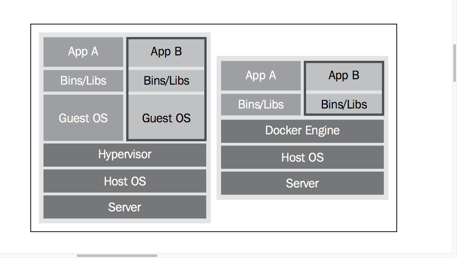The image size is (457, 258).
Task: Click Host OS below Docker Engine
Action: click(x=302, y=158)
